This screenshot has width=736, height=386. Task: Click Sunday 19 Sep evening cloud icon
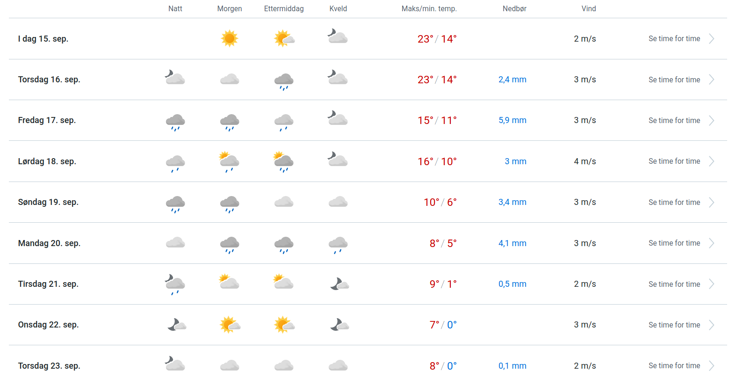[x=338, y=202]
